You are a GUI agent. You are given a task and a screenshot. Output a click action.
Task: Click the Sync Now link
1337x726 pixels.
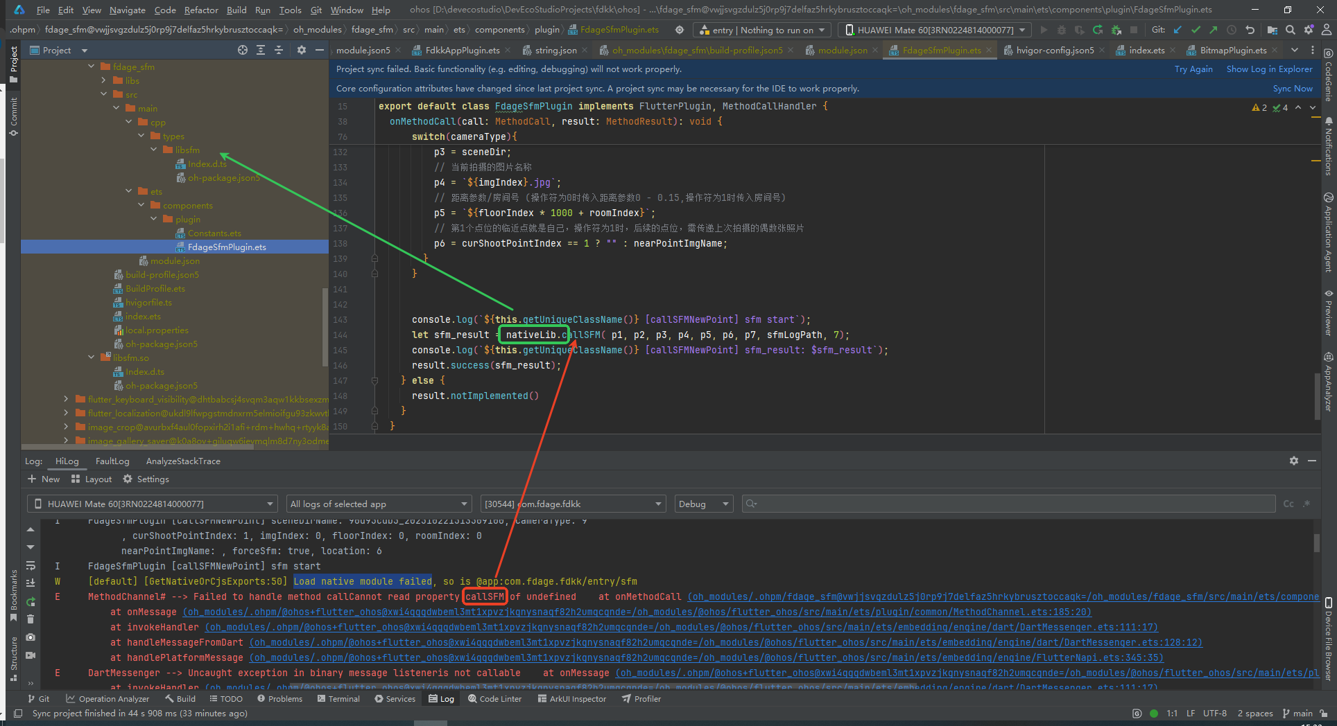coord(1292,88)
